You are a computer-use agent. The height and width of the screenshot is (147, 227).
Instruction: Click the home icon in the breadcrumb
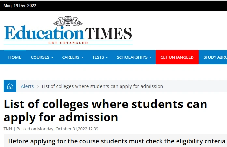10,86
